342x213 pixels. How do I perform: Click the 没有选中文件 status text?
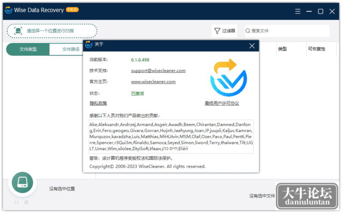point(262,196)
